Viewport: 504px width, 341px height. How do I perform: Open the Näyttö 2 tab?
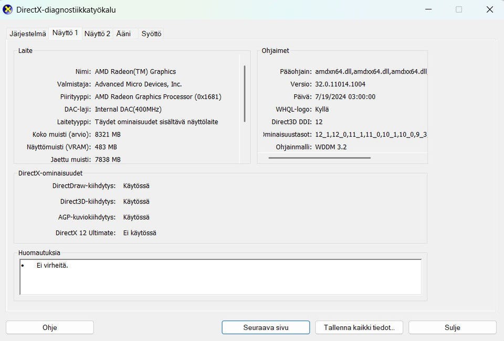click(97, 34)
